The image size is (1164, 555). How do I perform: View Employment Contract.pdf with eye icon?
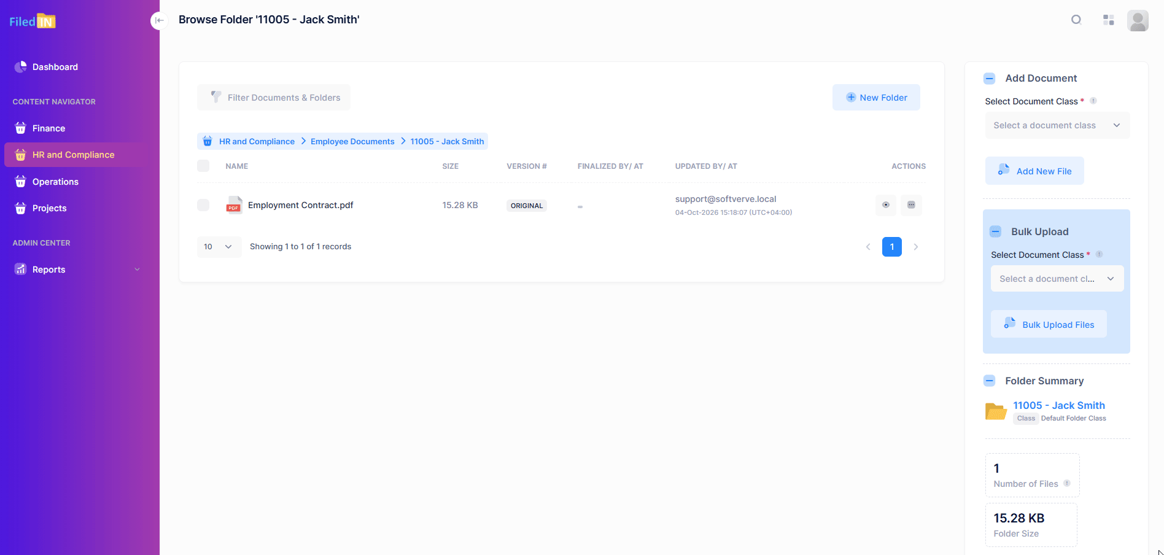[x=886, y=205]
